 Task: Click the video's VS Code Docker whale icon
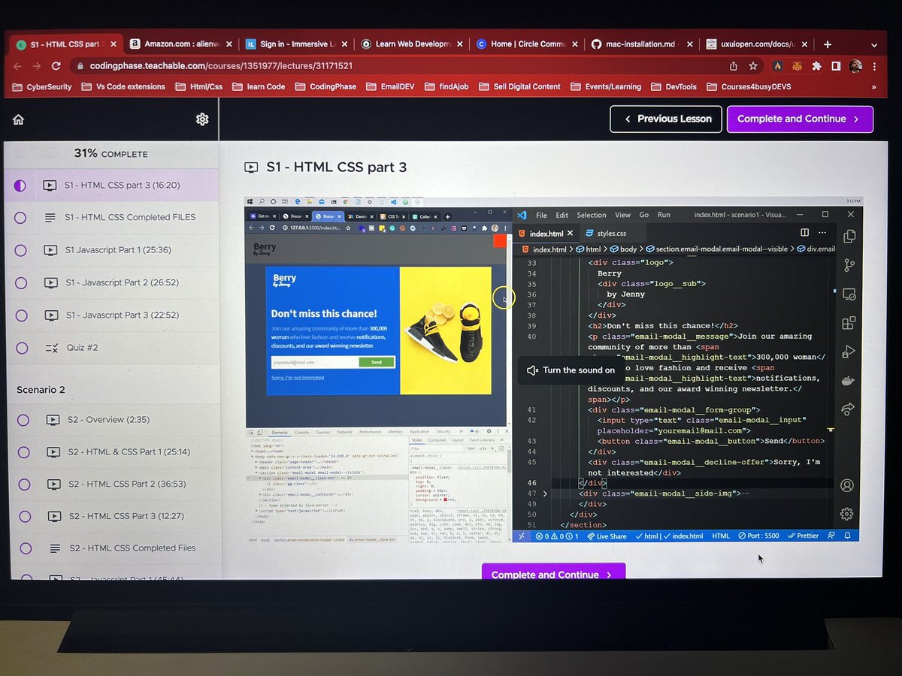point(848,381)
